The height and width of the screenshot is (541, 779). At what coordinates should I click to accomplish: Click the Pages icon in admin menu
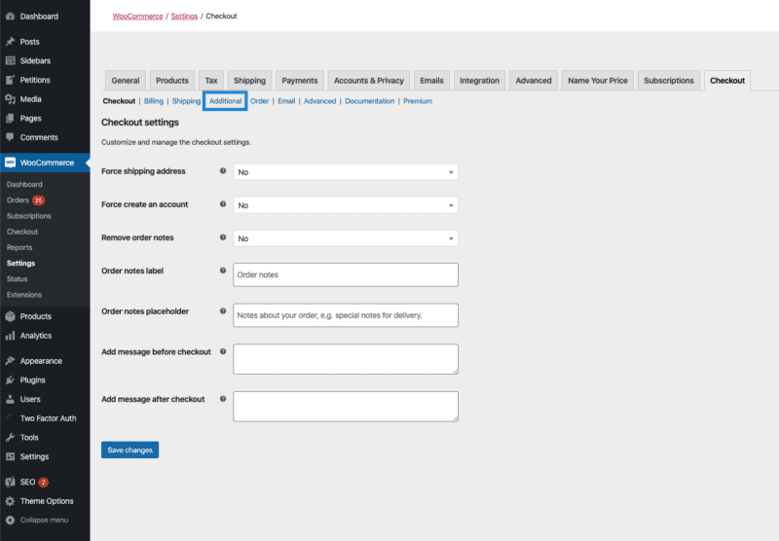[10, 118]
